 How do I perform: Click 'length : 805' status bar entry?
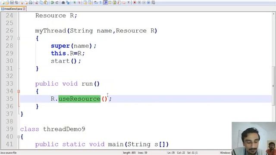point(129,153)
